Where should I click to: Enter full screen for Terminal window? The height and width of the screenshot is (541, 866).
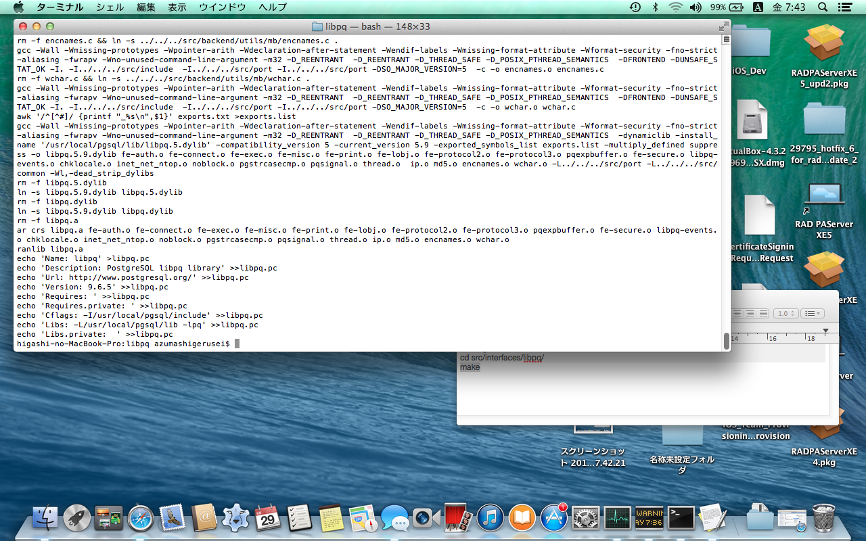[x=723, y=26]
